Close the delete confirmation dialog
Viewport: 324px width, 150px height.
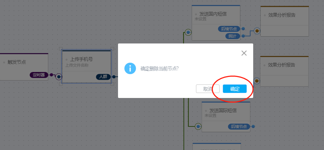(x=244, y=53)
